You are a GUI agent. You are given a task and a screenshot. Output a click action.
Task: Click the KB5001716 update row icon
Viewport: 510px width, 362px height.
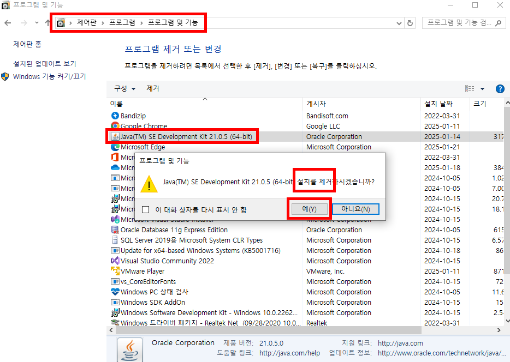point(115,250)
